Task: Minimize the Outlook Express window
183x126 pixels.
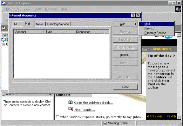Action: tap(170, 3)
